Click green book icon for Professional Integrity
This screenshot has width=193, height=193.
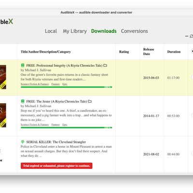point(23,65)
